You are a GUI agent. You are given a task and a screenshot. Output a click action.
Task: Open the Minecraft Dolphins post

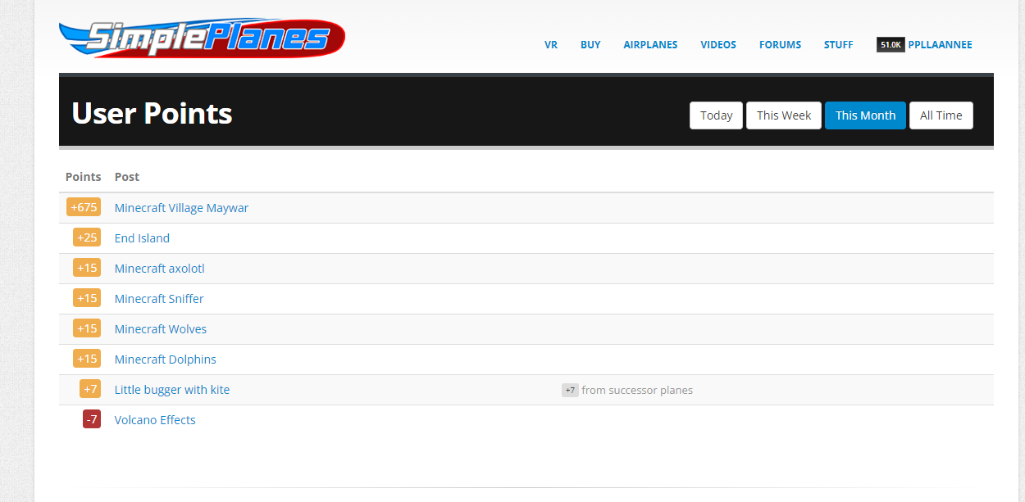tap(166, 360)
